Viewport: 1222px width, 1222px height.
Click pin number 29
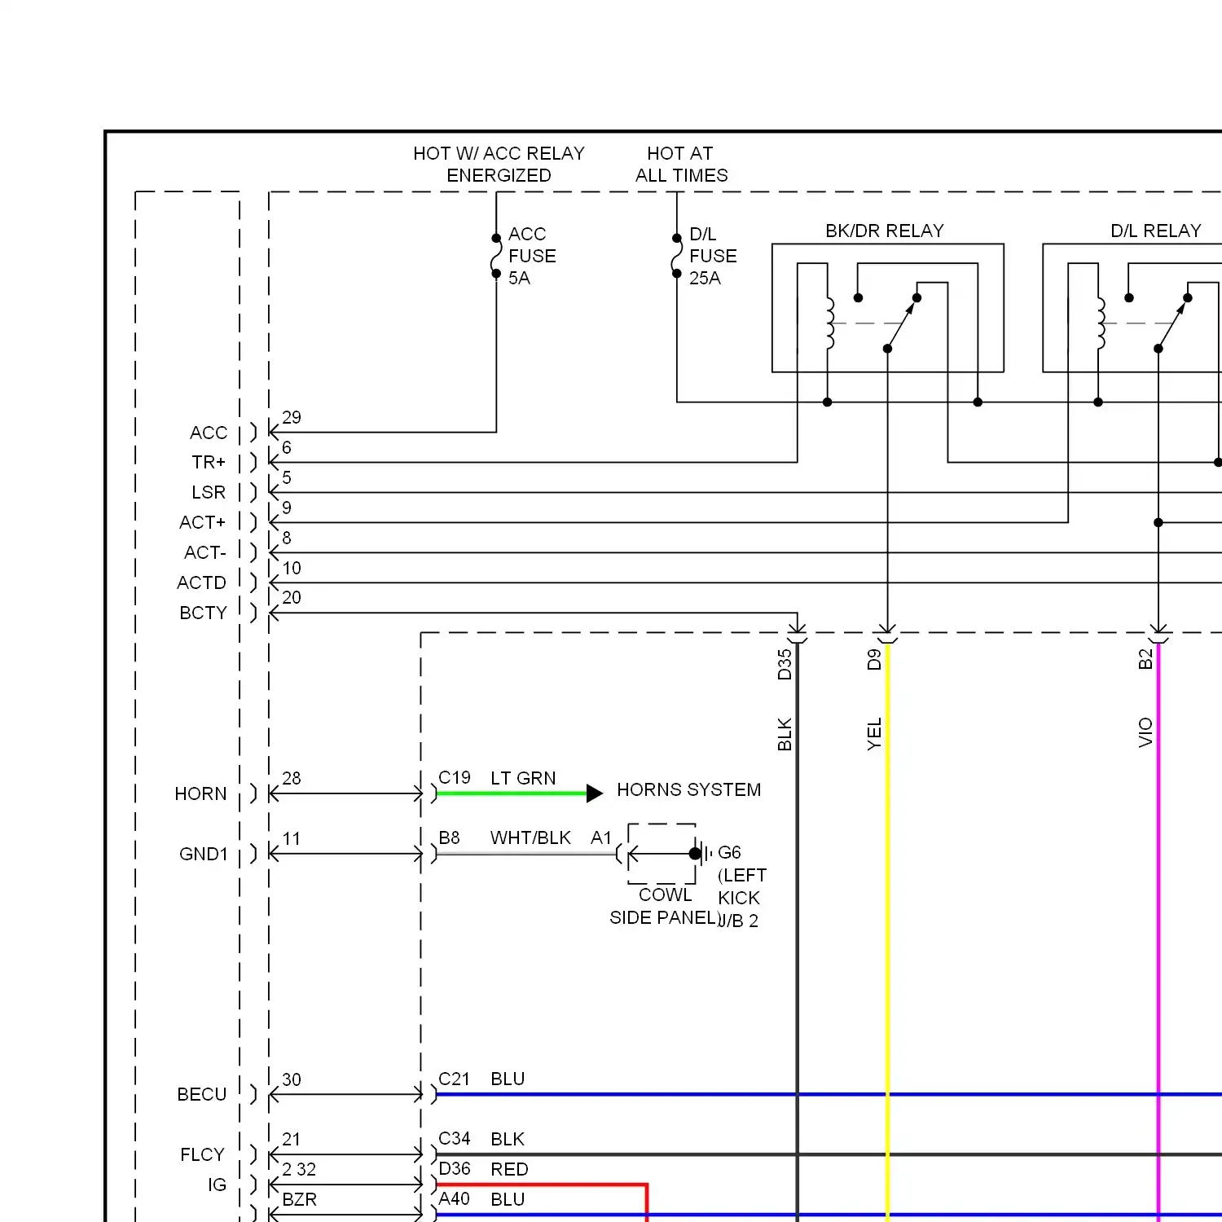click(x=292, y=417)
